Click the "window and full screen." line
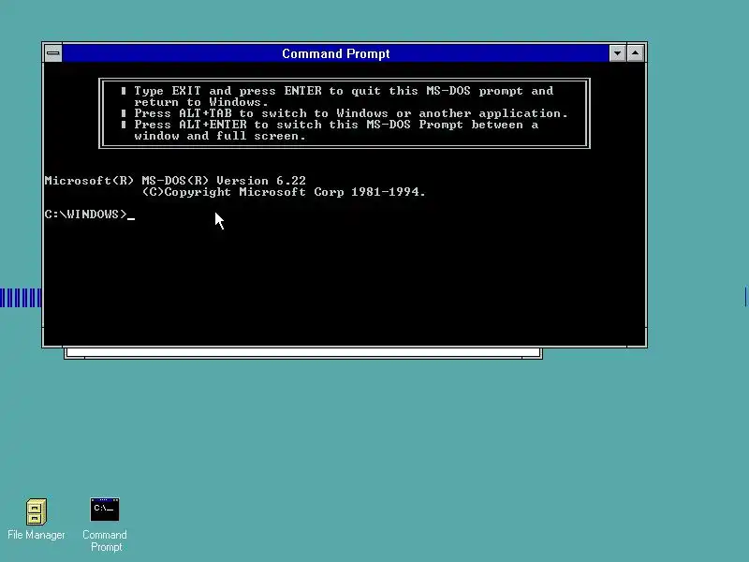Viewport: 749px width, 562px height. click(220, 136)
